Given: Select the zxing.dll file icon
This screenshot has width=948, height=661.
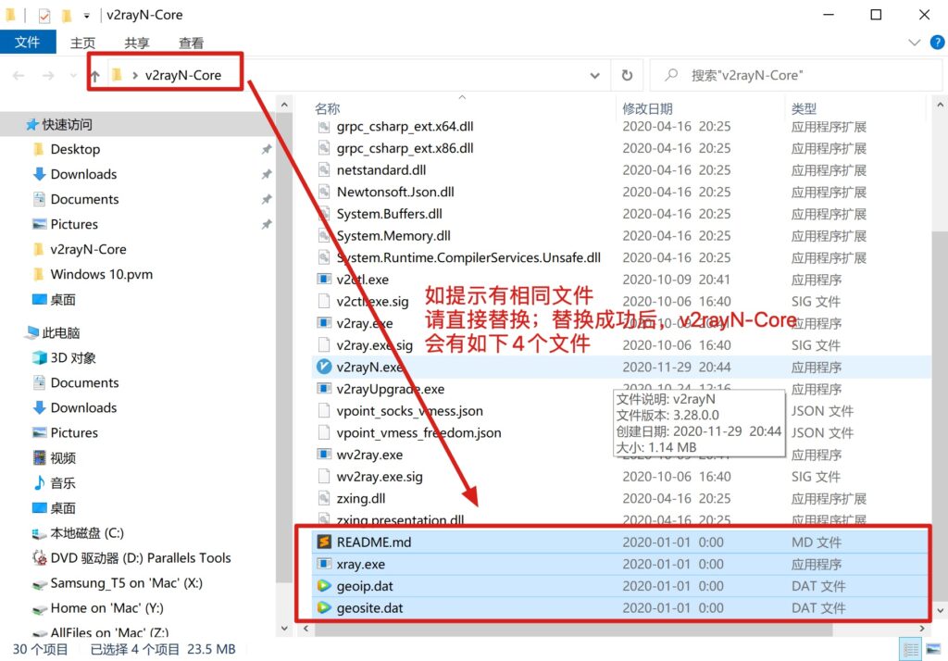Looking at the screenshot, I should coord(324,498).
